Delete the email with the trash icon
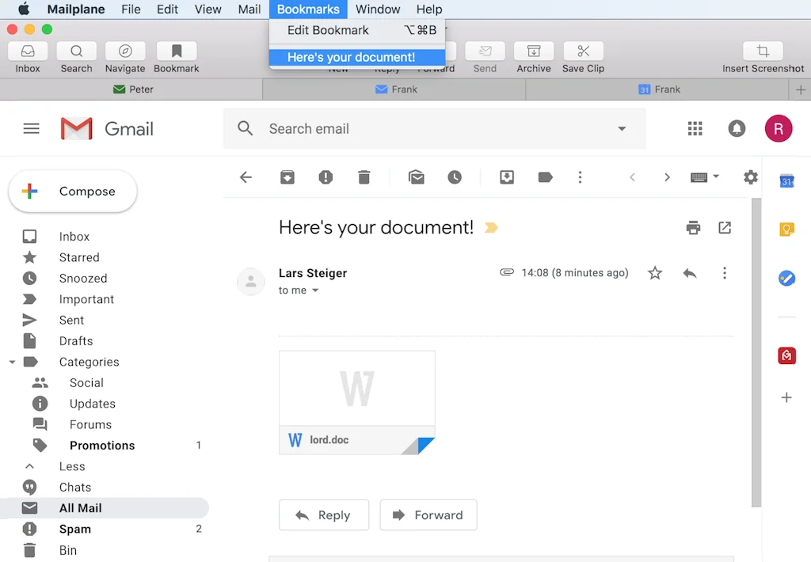Screen dimensions: 811x562 (x=364, y=177)
